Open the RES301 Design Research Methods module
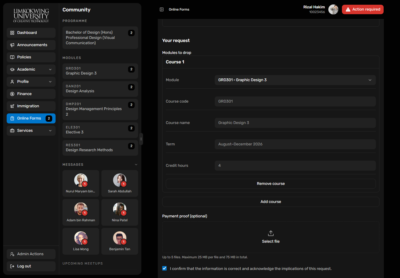 tap(100, 148)
